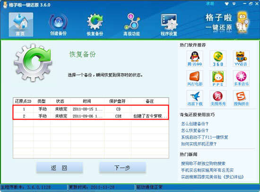Select restore point 2 dated 2011-09-06

pos(91,116)
